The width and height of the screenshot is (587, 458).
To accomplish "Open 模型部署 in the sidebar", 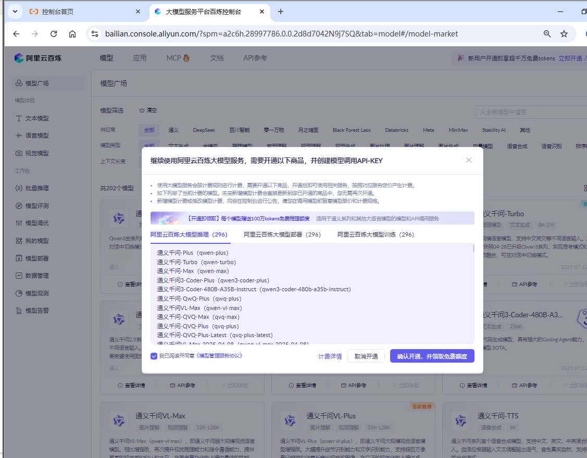I will coord(32,258).
